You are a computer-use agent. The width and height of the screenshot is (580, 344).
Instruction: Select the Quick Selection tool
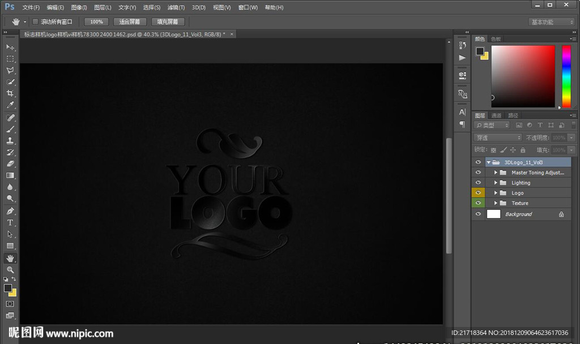coord(10,81)
